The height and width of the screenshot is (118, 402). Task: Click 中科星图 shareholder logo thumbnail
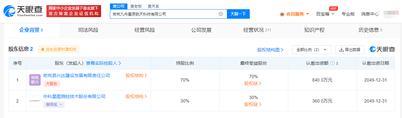(x=35, y=101)
